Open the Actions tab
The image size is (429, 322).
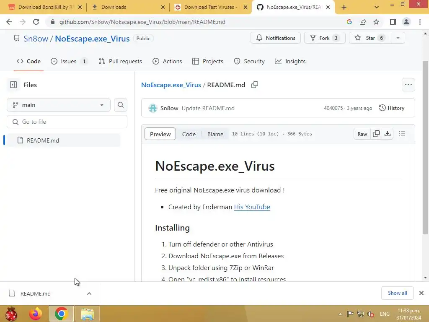(x=167, y=61)
